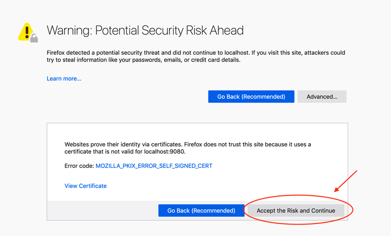Click the "Firefox detected a potential security threat" sentence

pyautogui.click(x=125, y=53)
